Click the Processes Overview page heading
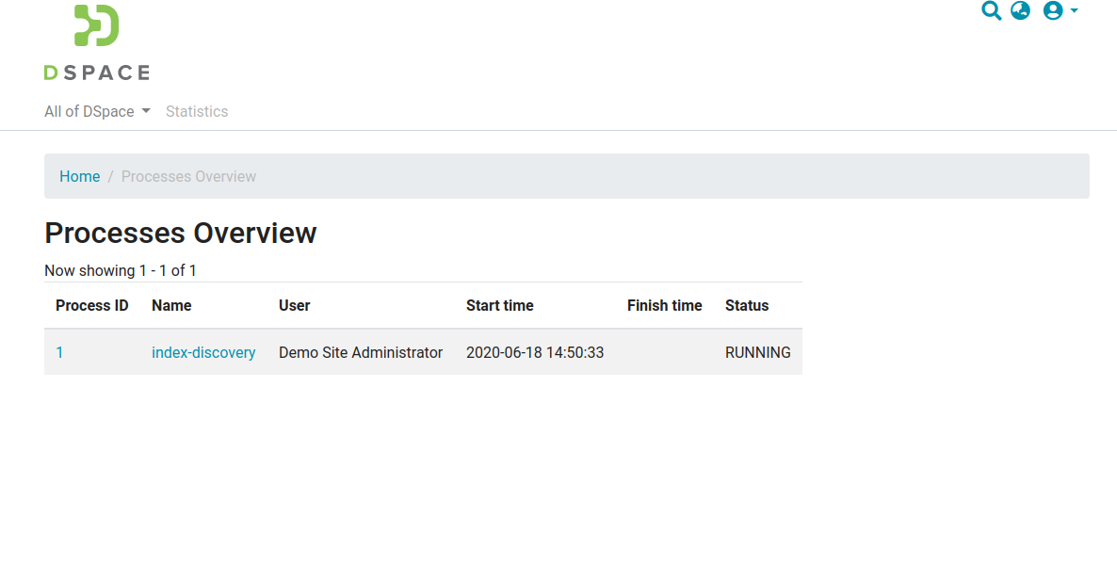 click(181, 233)
